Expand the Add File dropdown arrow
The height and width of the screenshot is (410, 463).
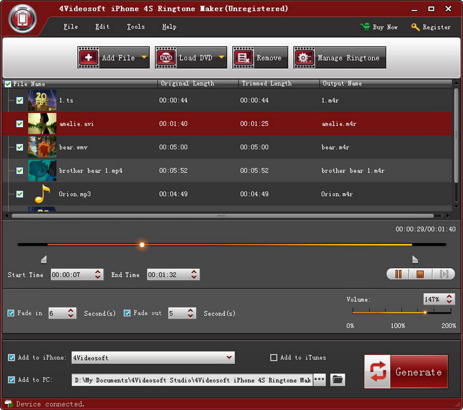pos(144,57)
